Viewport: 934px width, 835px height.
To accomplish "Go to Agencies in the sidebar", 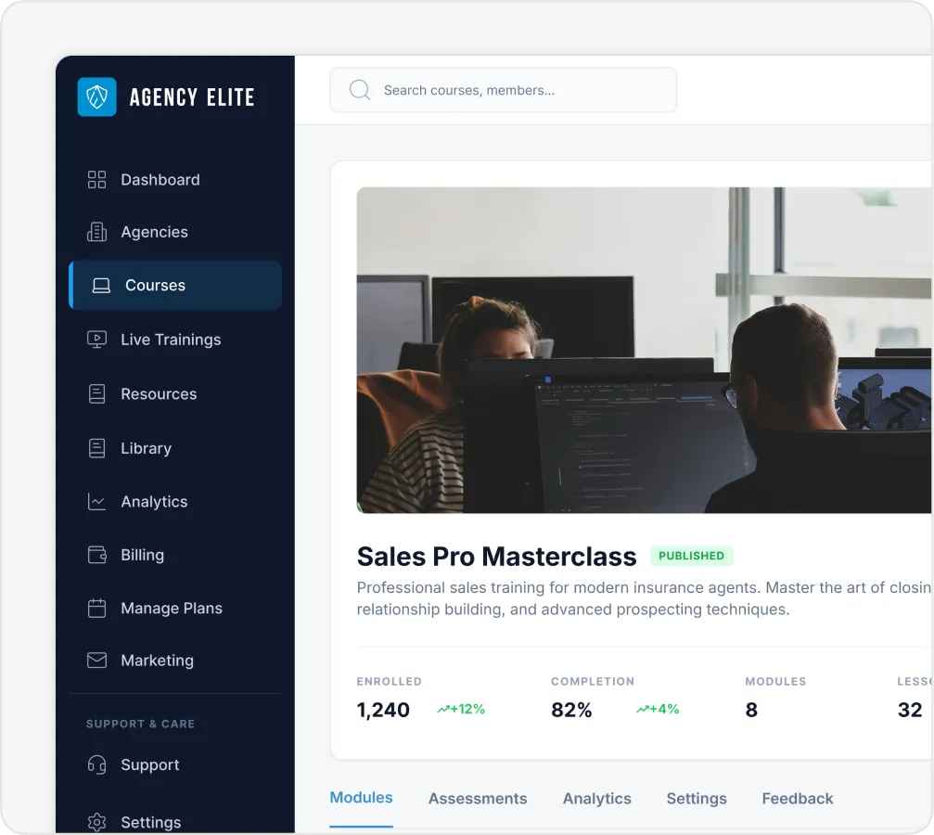I will tap(175, 232).
